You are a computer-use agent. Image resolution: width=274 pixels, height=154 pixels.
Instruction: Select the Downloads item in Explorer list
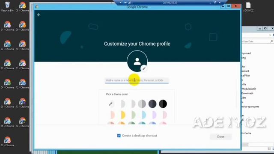pyautogui.click(x=247, y=93)
